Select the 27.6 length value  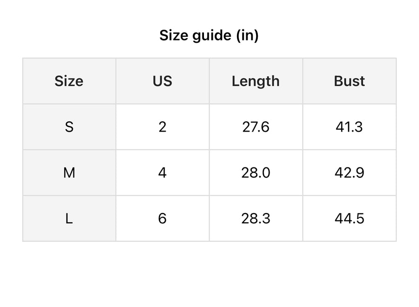[x=256, y=127]
